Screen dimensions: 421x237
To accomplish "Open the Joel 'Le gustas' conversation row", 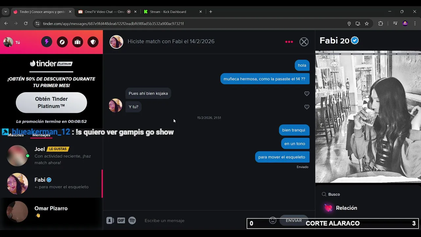I will pyautogui.click(x=51, y=156).
